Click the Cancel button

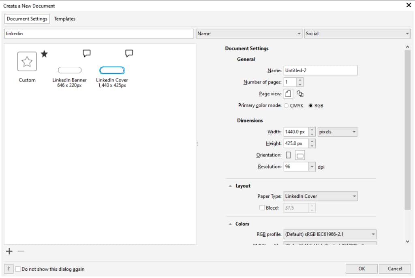(x=395, y=269)
